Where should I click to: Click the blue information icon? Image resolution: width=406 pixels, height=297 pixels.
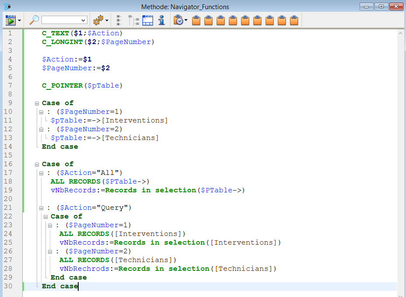pos(162,20)
